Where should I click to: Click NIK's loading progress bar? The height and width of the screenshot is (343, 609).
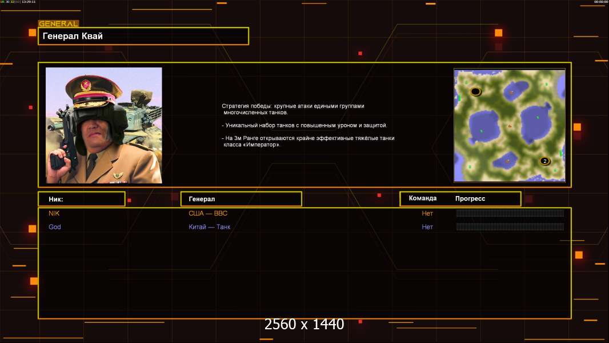tap(510, 213)
